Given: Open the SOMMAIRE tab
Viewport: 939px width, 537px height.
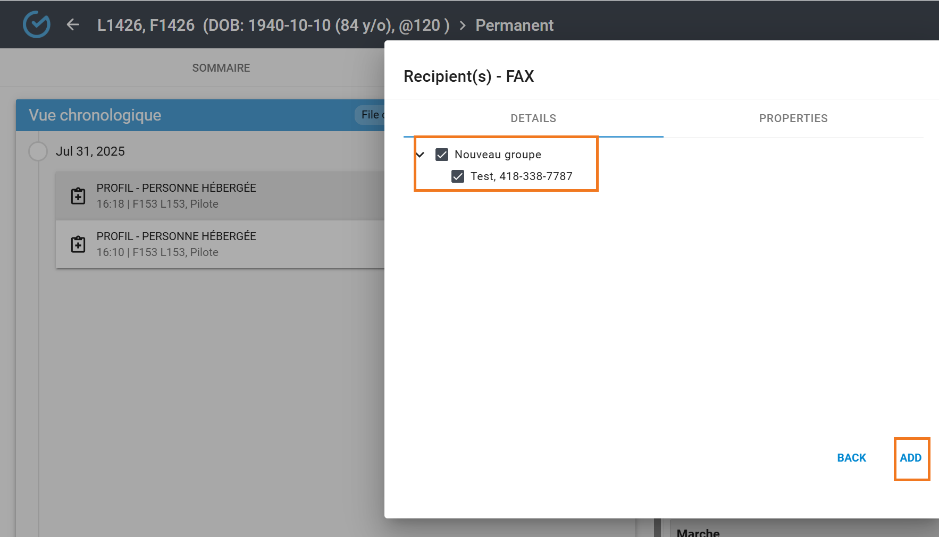Looking at the screenshot, I should 221,68.
